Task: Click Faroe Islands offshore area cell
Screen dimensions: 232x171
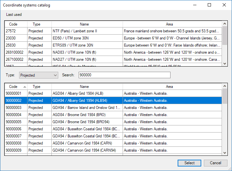Action: click(172, 45)
